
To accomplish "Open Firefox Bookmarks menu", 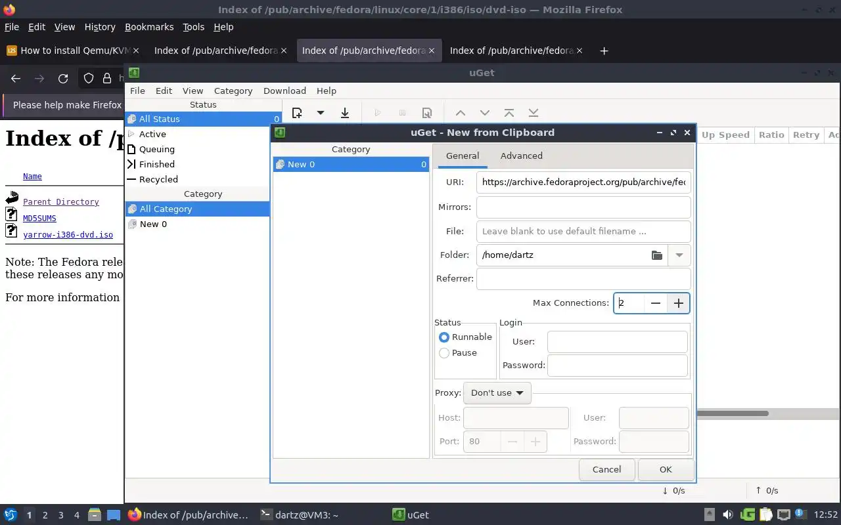I will pos(149,27).
